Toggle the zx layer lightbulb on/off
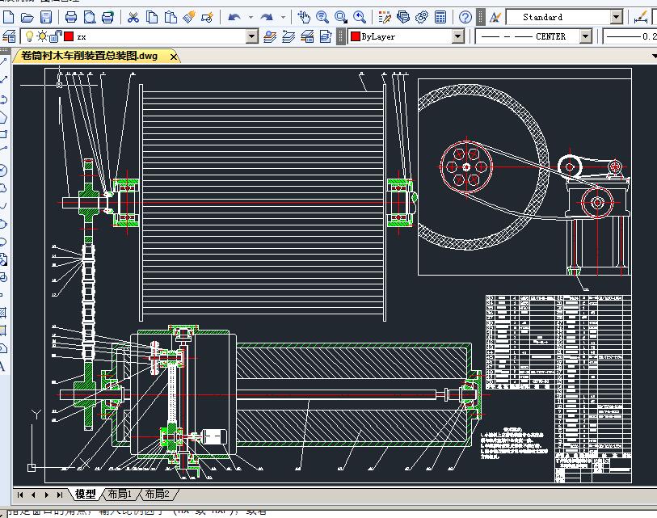 [x=28, y=36]
